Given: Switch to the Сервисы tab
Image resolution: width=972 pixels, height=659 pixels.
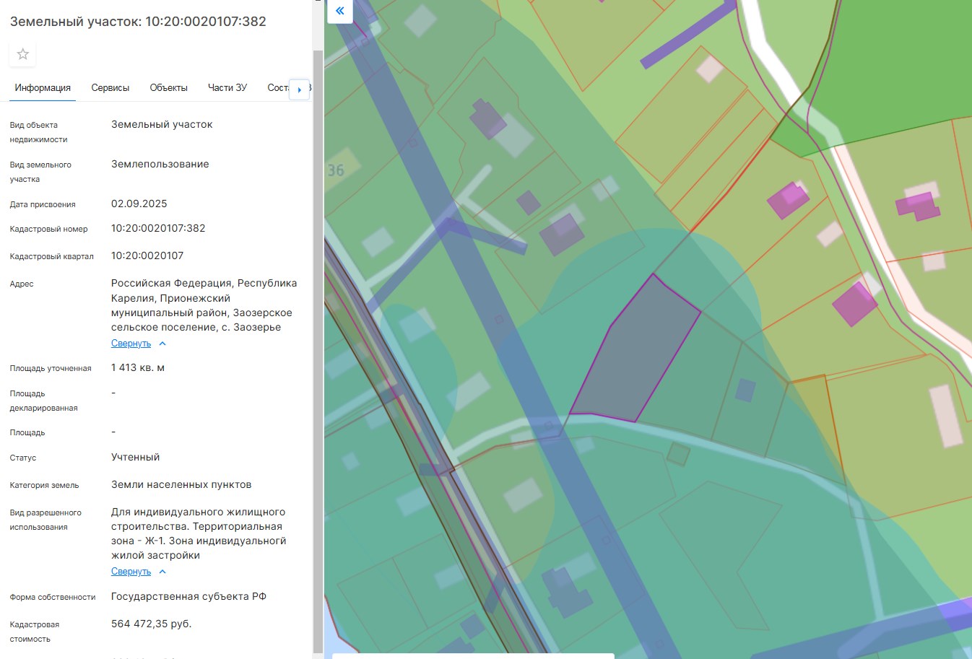Looking at the screenshot, I should click(110, 88).
